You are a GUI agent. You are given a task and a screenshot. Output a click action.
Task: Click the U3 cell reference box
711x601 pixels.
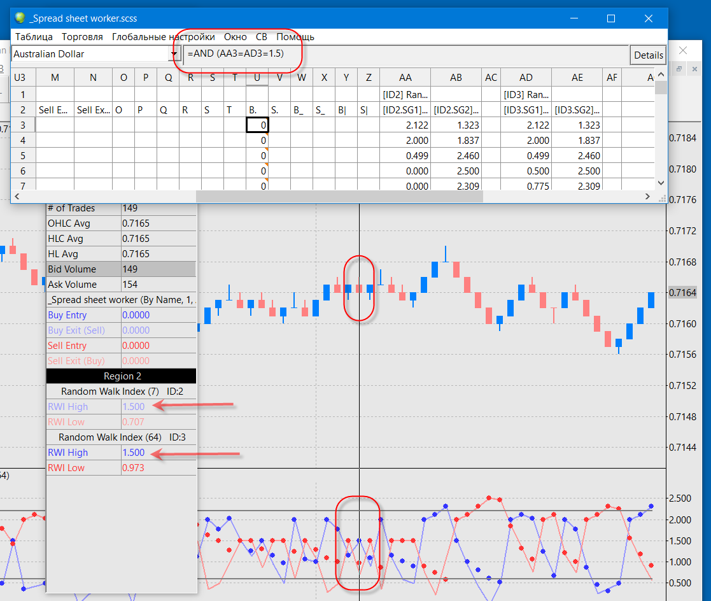pyautogui.click(x=23, y=78)
